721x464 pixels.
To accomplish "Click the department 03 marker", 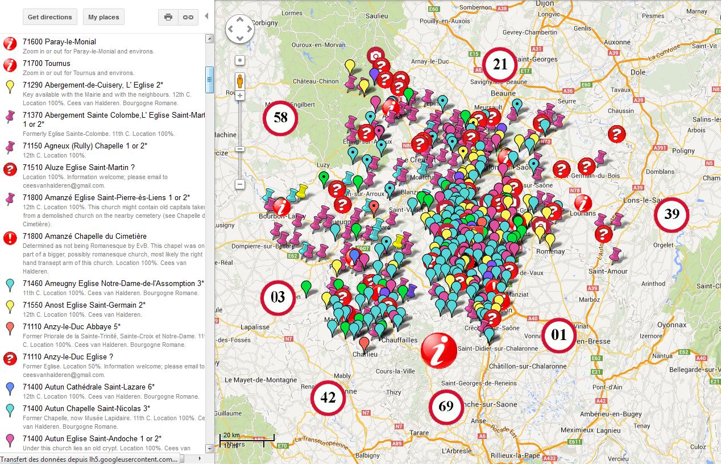I will 277,297.
